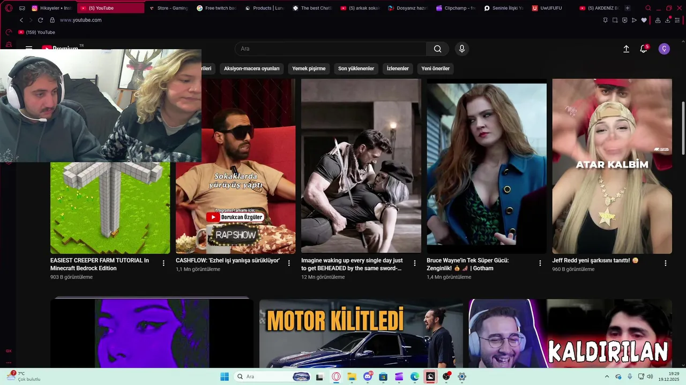Screen dimensions: 686x385
Task: Play the KALDIRILAN video thumbnail
Action: (570, 333)
